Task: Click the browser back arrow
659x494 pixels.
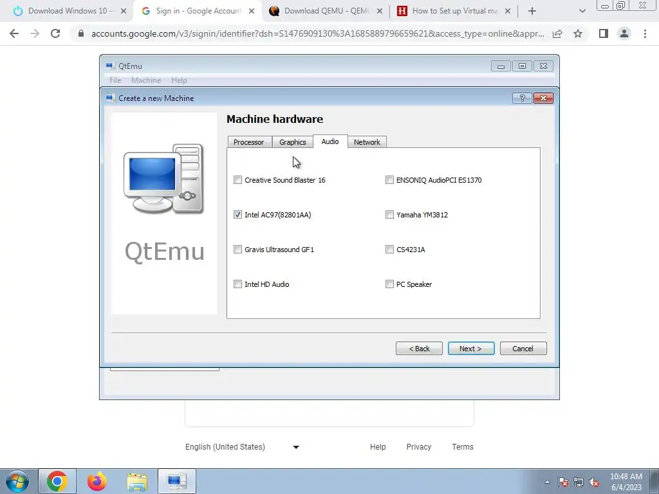Action: tap(14, 33)
